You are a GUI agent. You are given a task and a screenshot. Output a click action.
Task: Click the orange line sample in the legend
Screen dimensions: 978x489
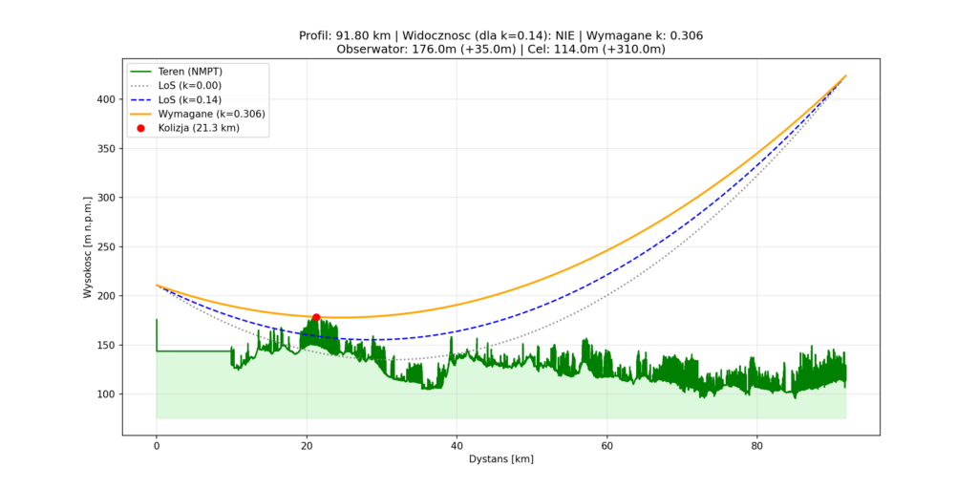tap(140, 115)
